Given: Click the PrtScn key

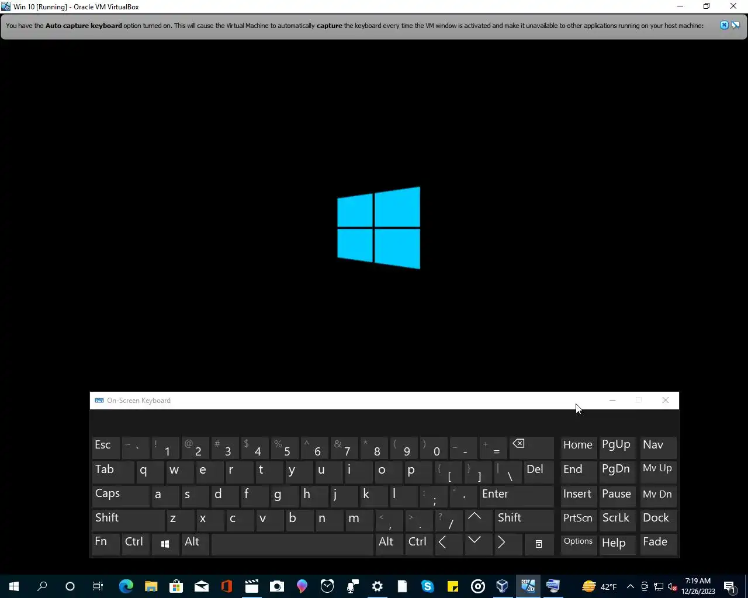Looking at the screenshot, I should pos(579,520).
